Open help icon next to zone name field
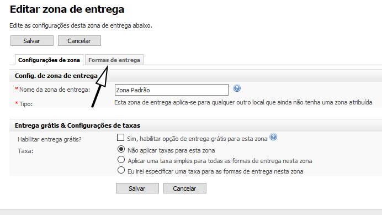Image resolution: width=382 pixels, height=215 pixels. tap(237, 88)
